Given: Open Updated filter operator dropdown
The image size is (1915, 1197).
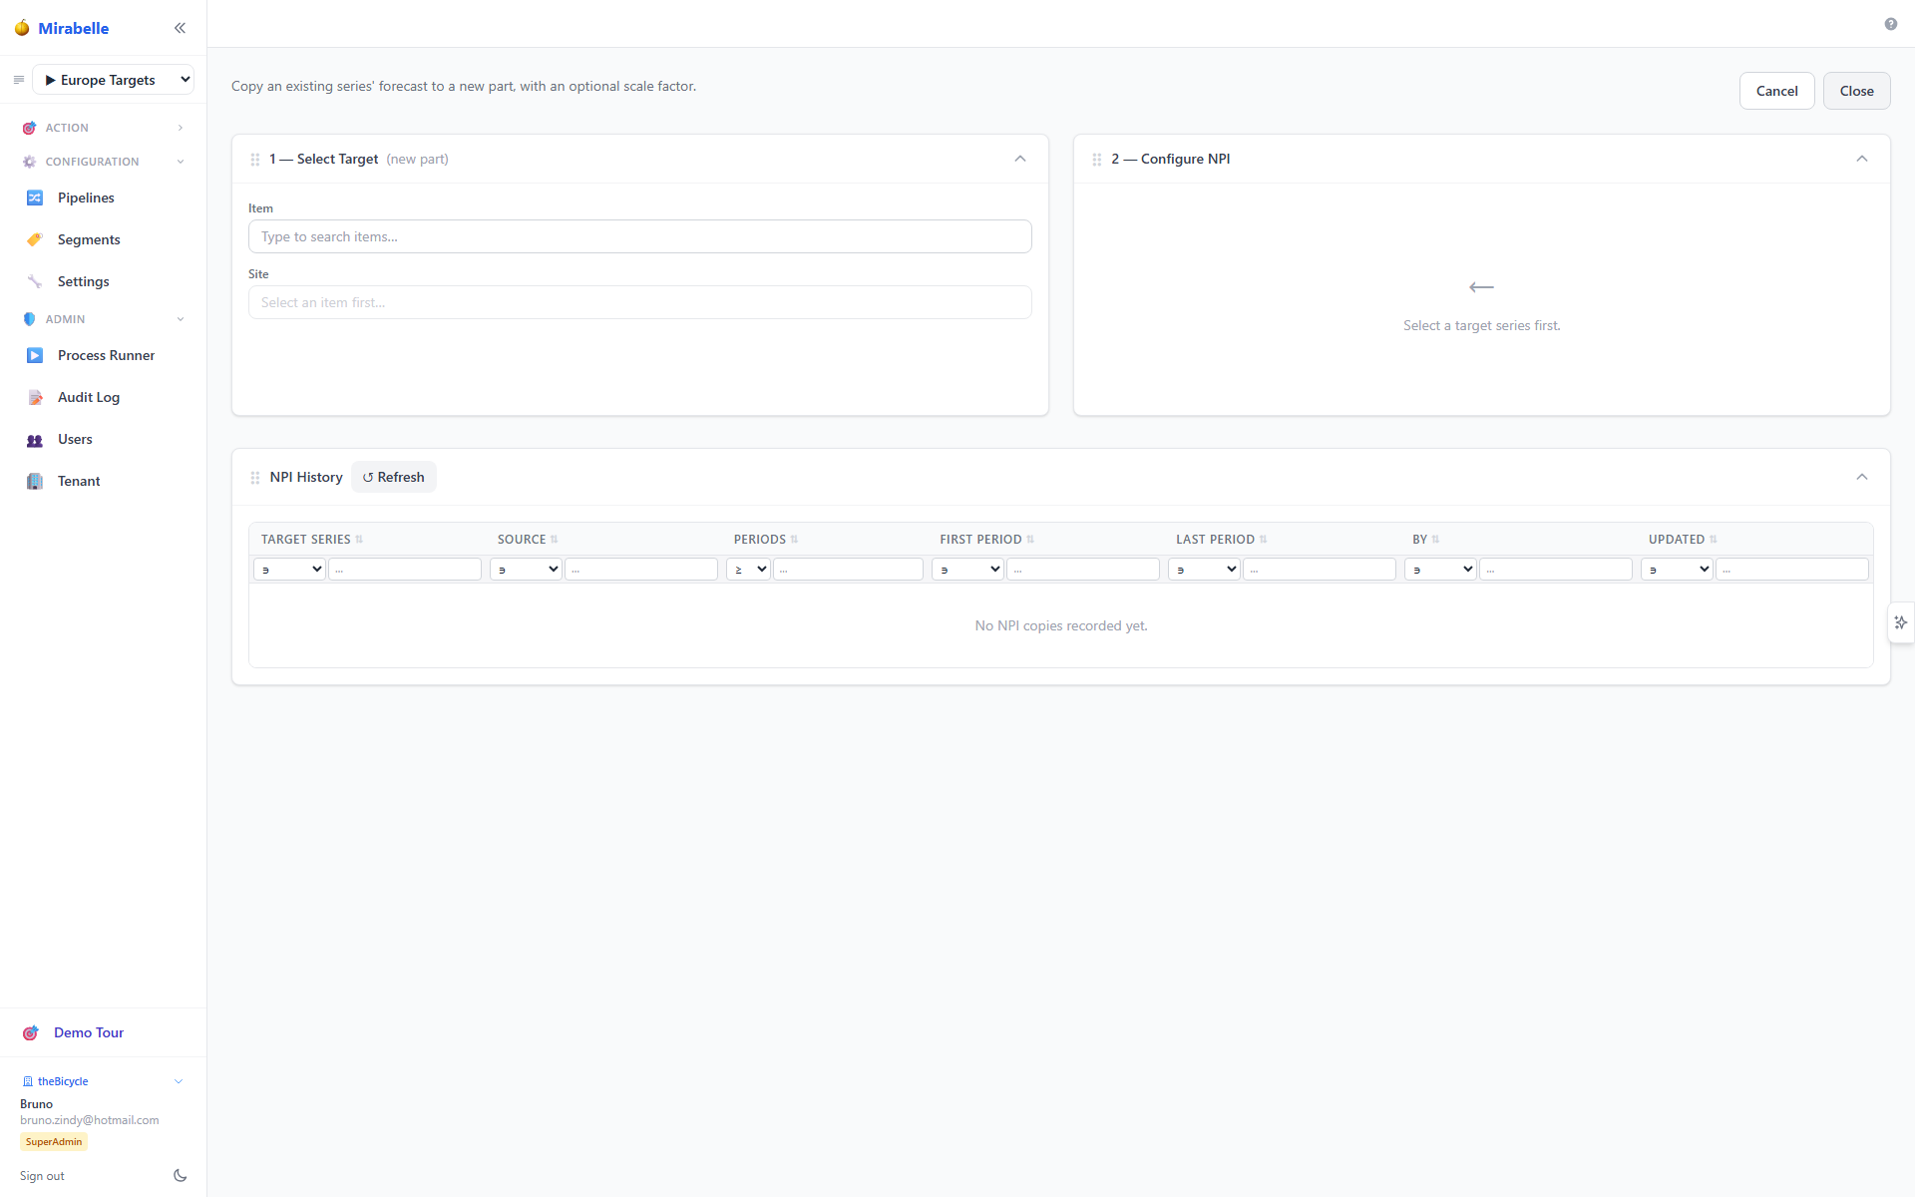Looking at the screenshot, I should (x=1677, y=570).
